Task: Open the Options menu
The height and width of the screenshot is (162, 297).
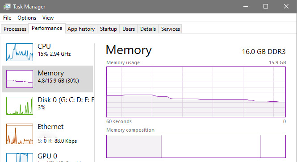Action: (27, 18)
